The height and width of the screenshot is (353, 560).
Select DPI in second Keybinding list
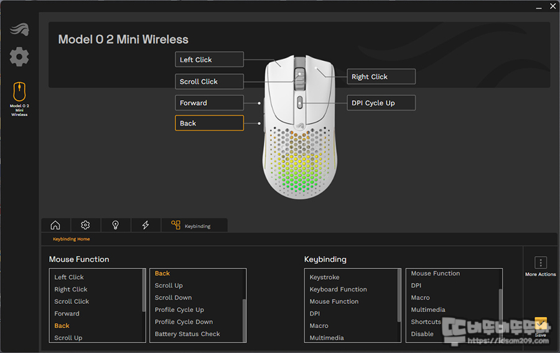click(x=416, y=285)
